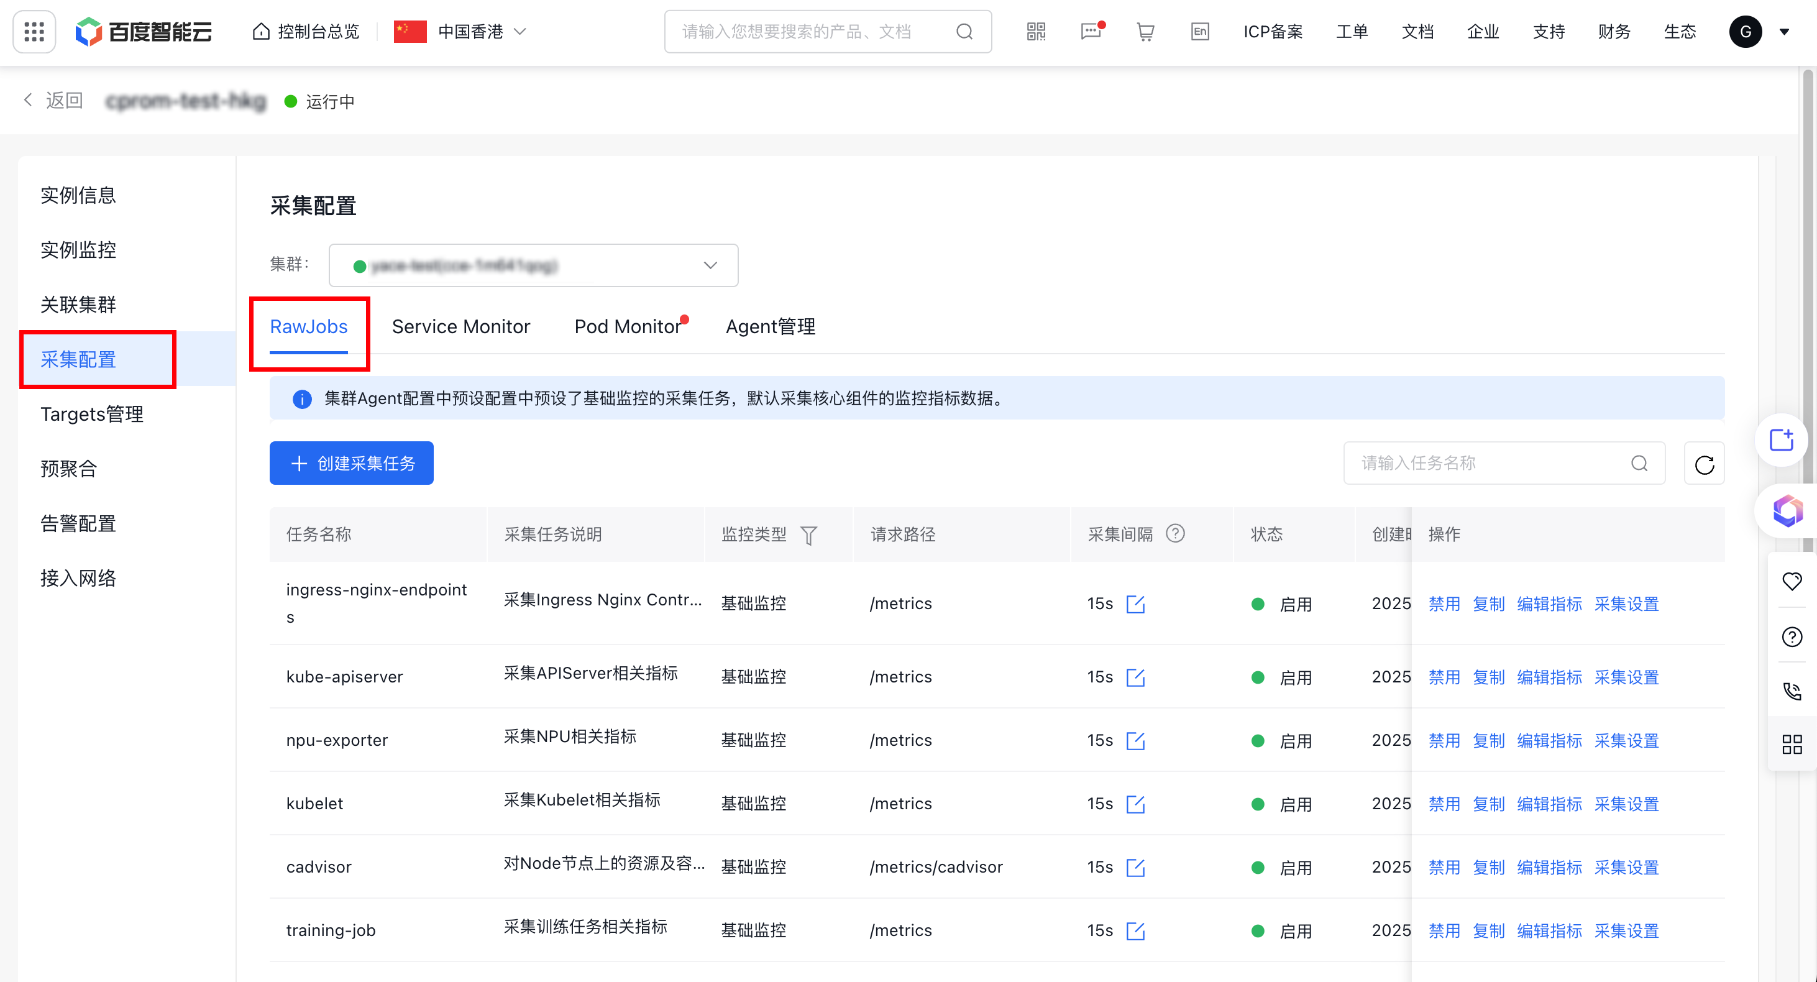Screen dimensions: 1817x982
Task: Open Targets管理 in sidebar
Action: [92, 414]
